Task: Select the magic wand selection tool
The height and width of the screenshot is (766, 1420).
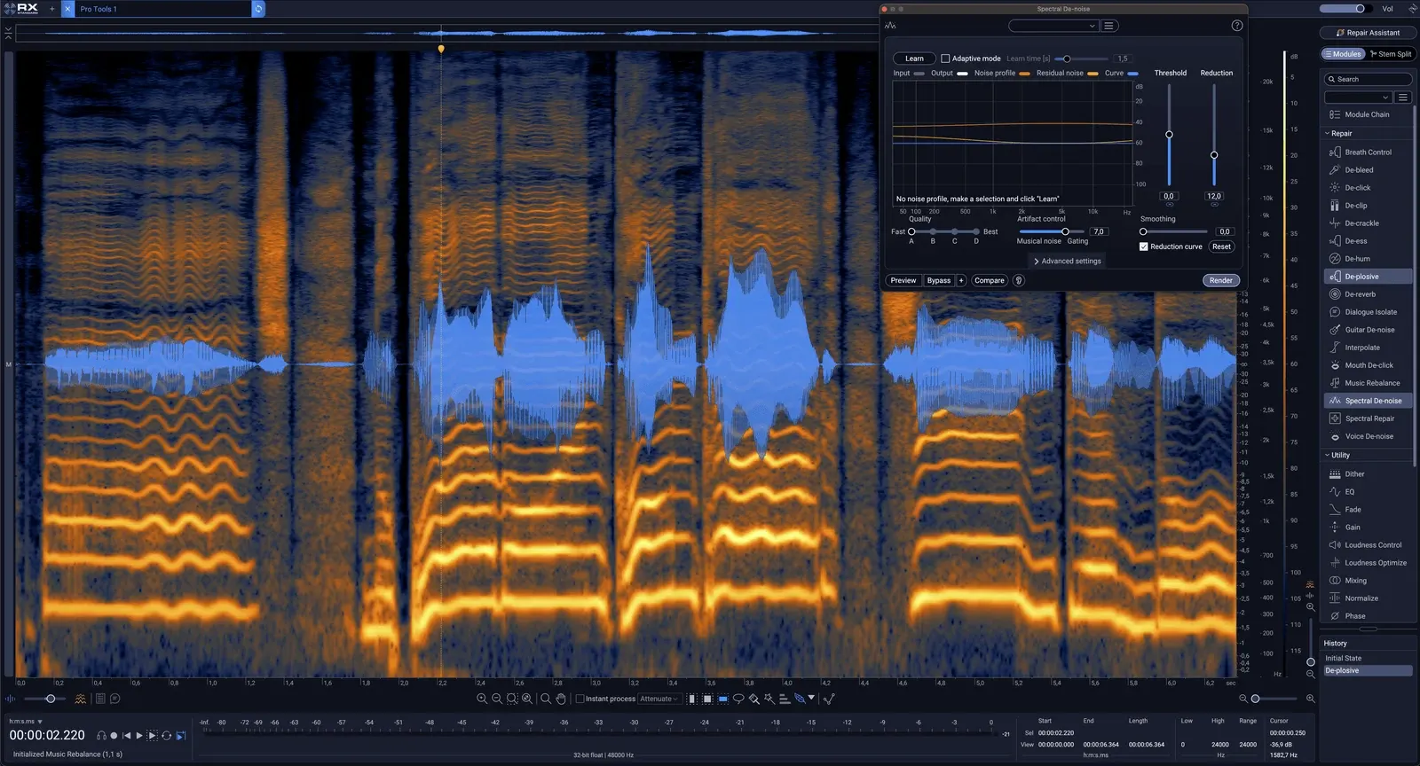Action: tap(769, 699)
